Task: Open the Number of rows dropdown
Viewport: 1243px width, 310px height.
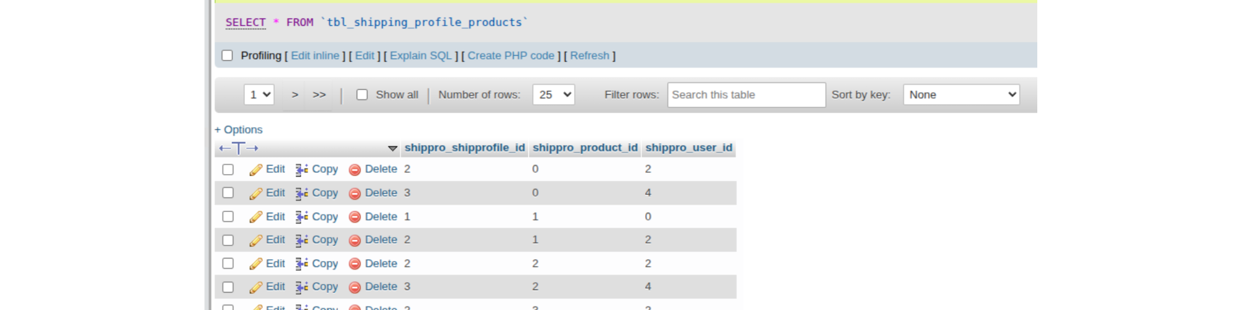Action: 553,95
